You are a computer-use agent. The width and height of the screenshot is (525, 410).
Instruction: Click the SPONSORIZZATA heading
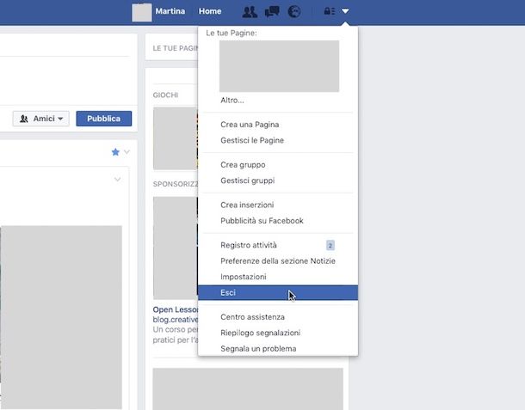pos(176,184)
